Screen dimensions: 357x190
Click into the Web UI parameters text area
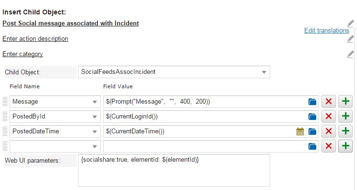pyautogui.click(x=174, y=170)
